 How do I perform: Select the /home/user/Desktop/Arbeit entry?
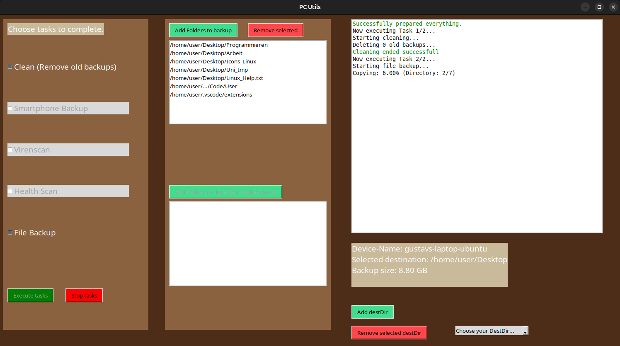(x=206, y=53)
